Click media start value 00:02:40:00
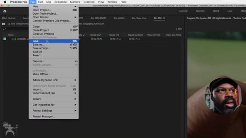Screen dimensions: 246x138 [x=96, y=39]
